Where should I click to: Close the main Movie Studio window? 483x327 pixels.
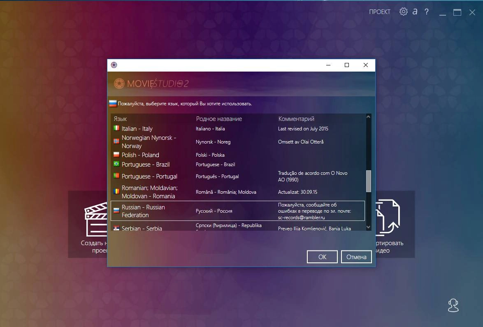(x=472, y=12)
